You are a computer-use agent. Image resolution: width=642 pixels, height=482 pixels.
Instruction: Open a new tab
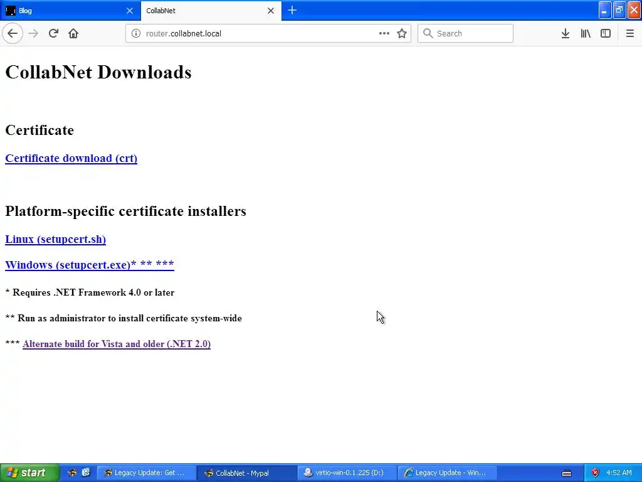click(292, 10)
